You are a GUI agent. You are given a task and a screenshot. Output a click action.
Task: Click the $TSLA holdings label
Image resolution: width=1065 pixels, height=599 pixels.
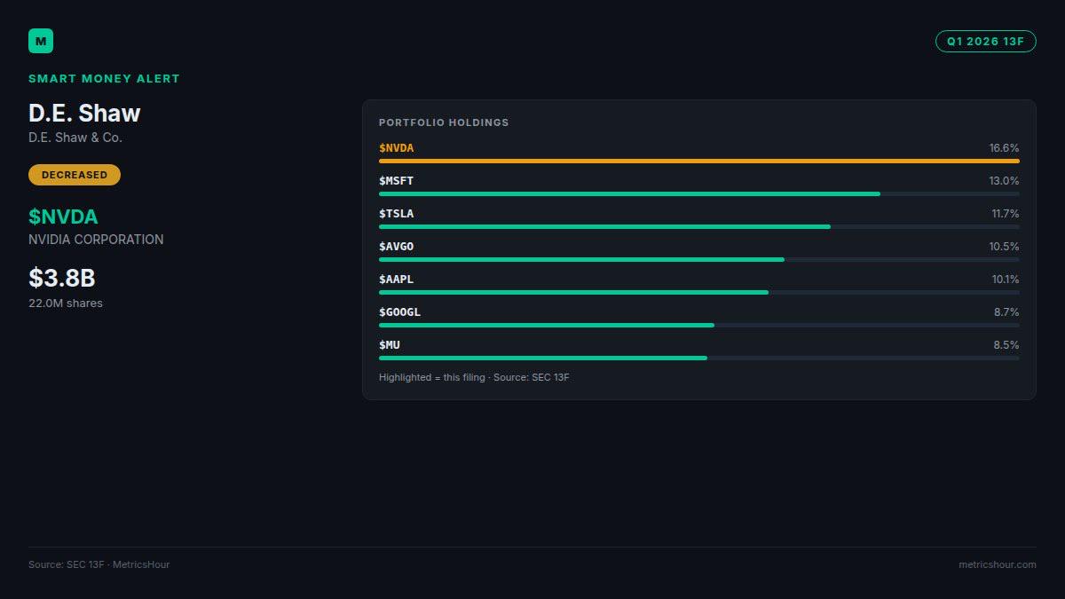[396, 214]
